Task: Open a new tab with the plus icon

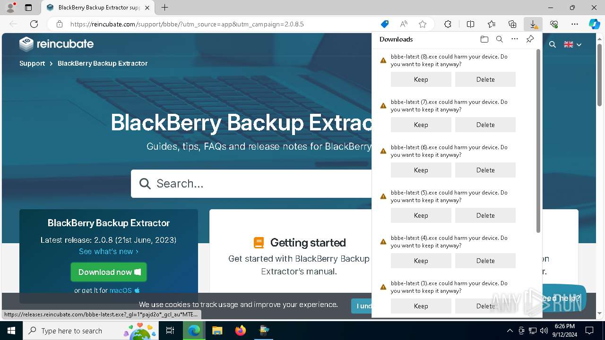Action: (164, 8)
